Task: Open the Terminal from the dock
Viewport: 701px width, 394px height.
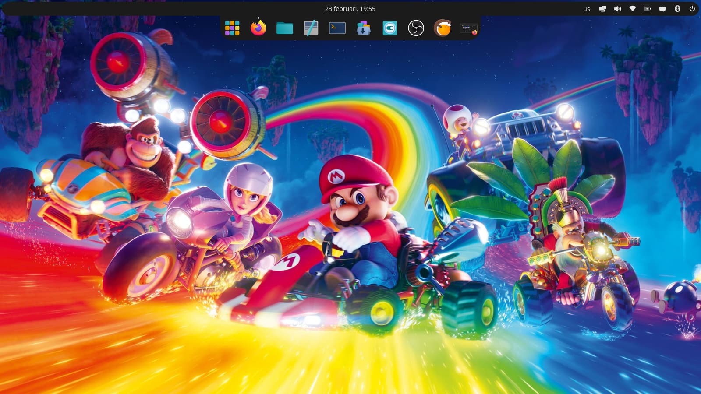Action: coord(337,28)
